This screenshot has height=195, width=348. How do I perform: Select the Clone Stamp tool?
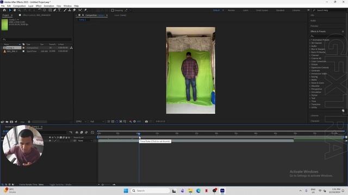point(70,10)
